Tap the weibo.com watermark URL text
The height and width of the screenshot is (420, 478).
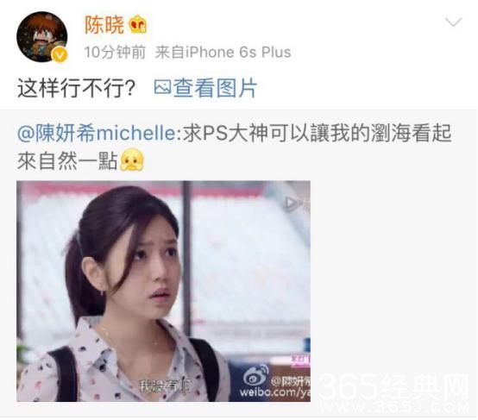tap(274, 392)
